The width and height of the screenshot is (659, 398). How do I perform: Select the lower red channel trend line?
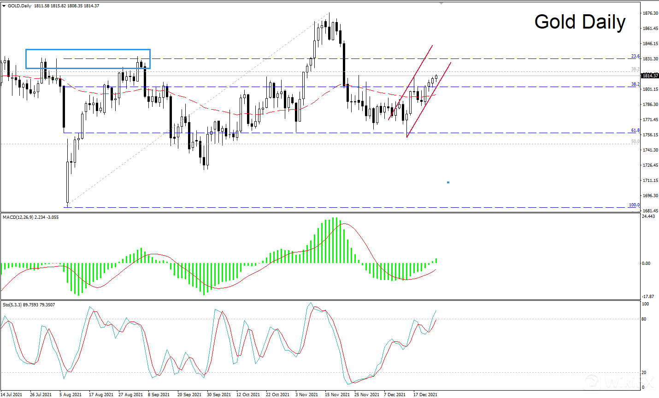tap(429, 99)
